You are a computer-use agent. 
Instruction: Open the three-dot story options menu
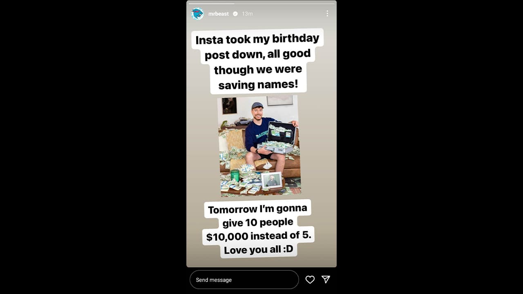tap(327, 14)
